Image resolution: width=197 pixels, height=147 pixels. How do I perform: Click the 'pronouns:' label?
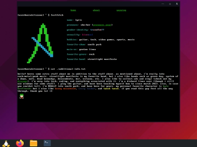(73, 25)
